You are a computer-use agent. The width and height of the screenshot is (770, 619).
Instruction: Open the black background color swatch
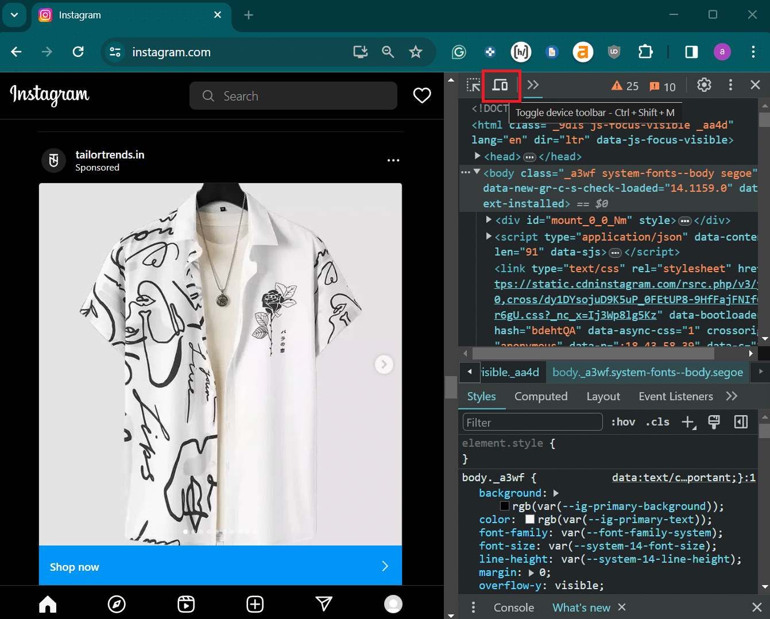tap(505, 506)
